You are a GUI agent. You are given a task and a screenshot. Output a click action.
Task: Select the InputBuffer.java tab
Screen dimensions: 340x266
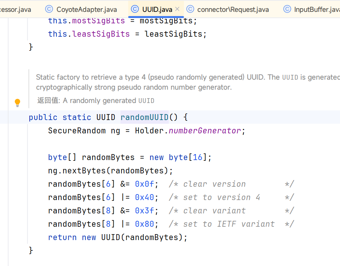tap(317, 9)
